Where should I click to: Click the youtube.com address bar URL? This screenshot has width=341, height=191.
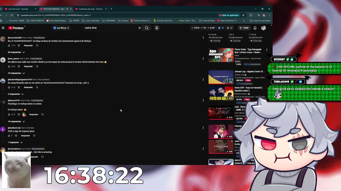(56, 15)
